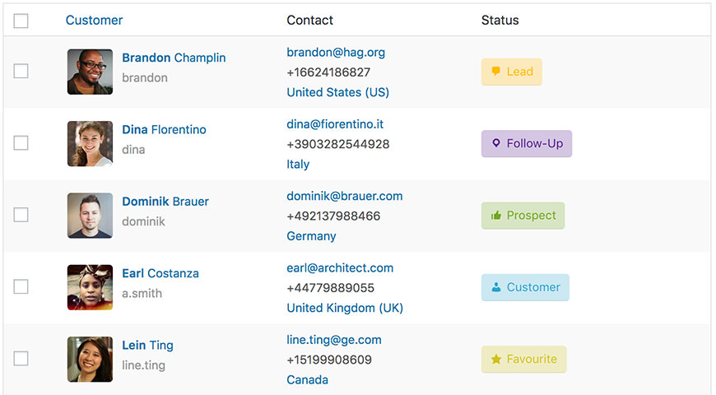
Task: Tick the checkbox for Lein Ting
Action: [x=21, y=359]
